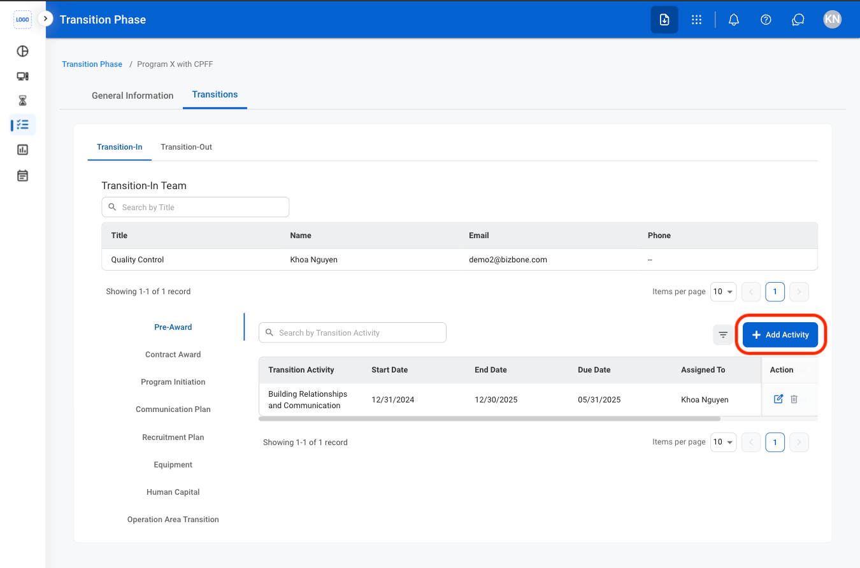Click next page arrow in team pagination
Image resolution: width=860 pixels, height=568 pixels.
(799, 292)
